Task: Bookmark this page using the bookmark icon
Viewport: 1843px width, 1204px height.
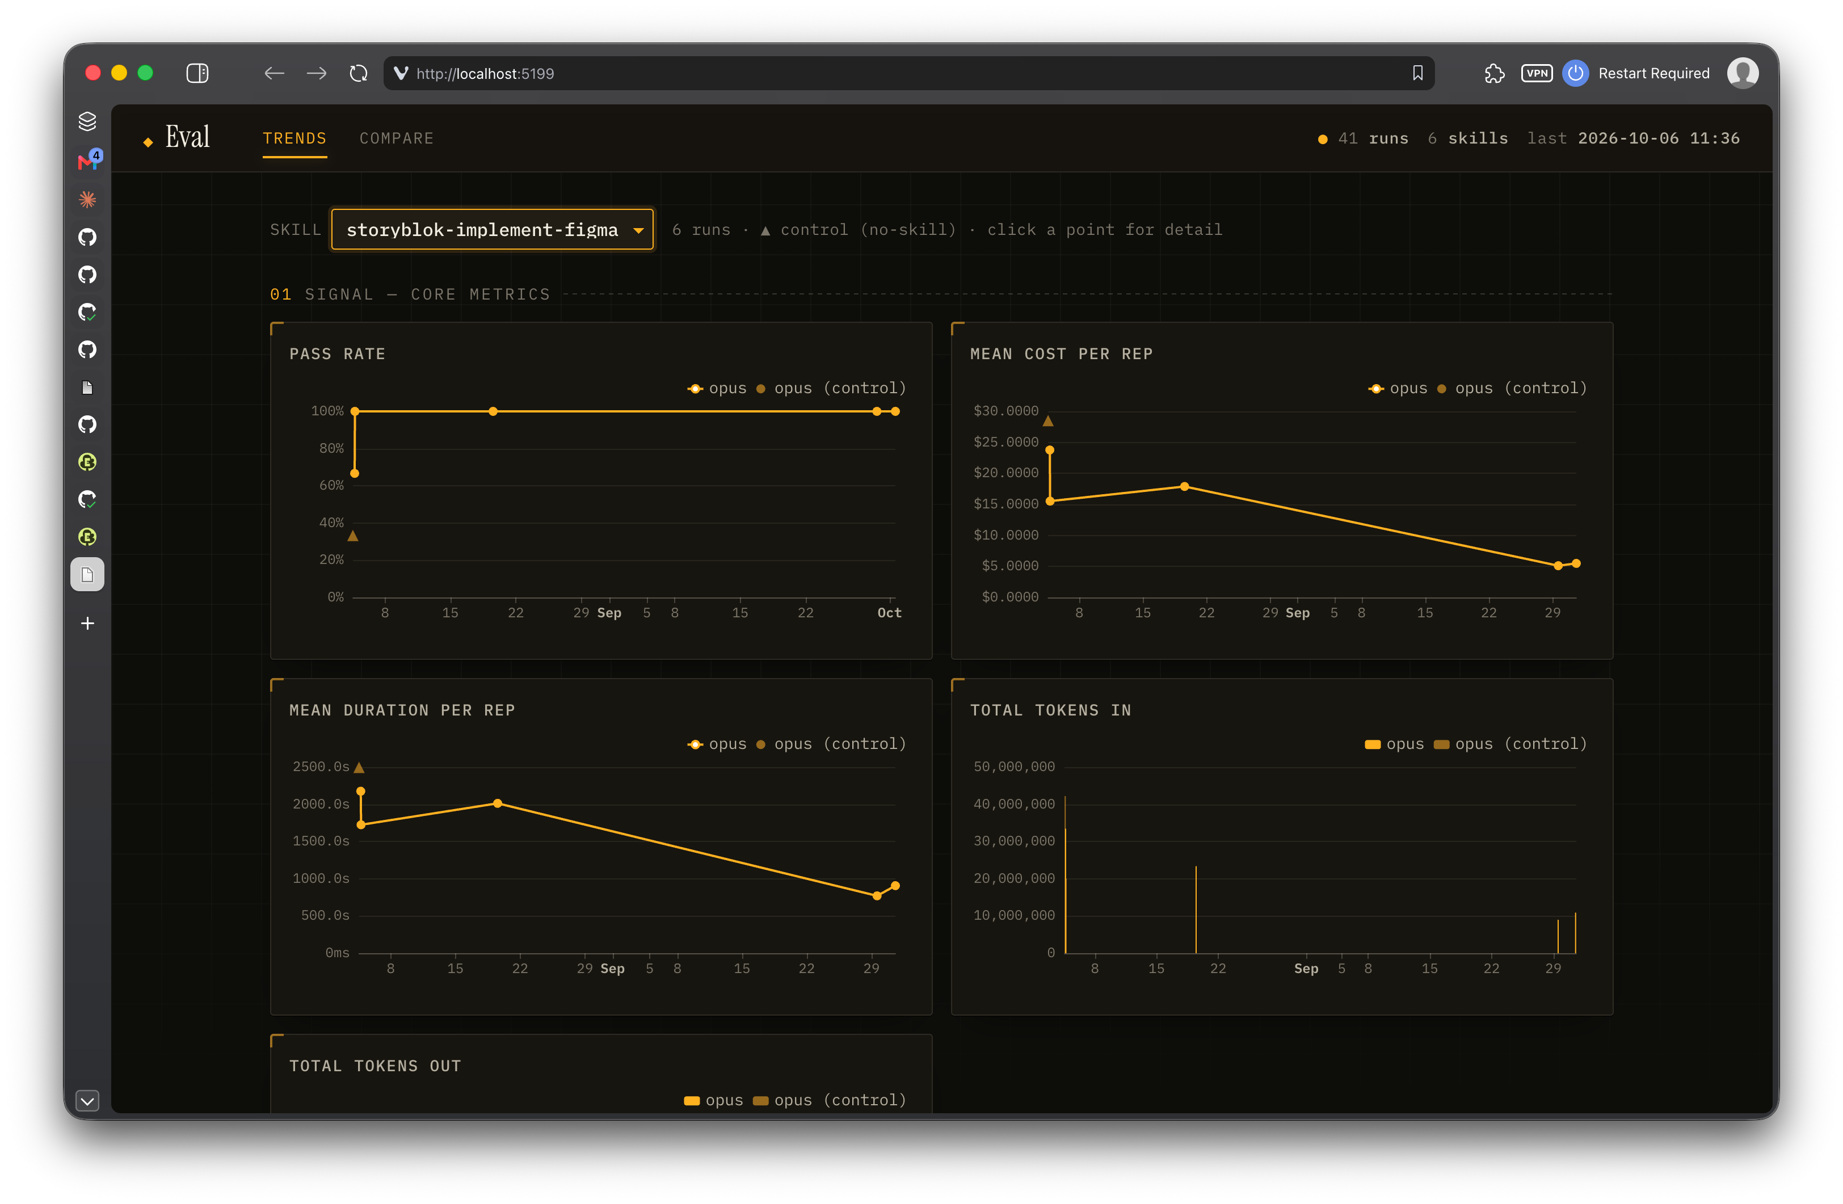Action: (1417, 74)
